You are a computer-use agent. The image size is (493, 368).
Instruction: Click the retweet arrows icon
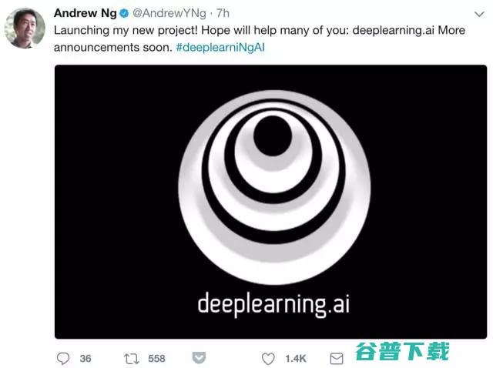pos(131,359)
